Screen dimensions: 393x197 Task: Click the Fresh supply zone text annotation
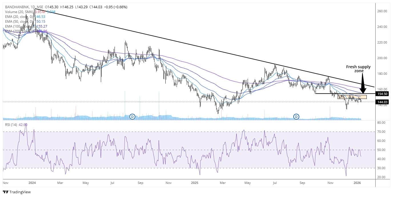358,69
